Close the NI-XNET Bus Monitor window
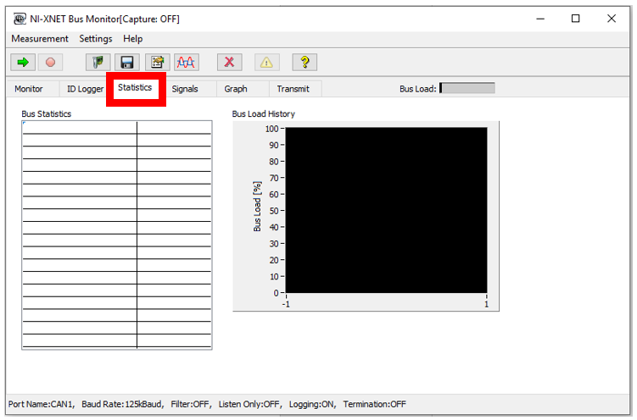This screenshot has width=637, height=420. click(x=612, y=19)
